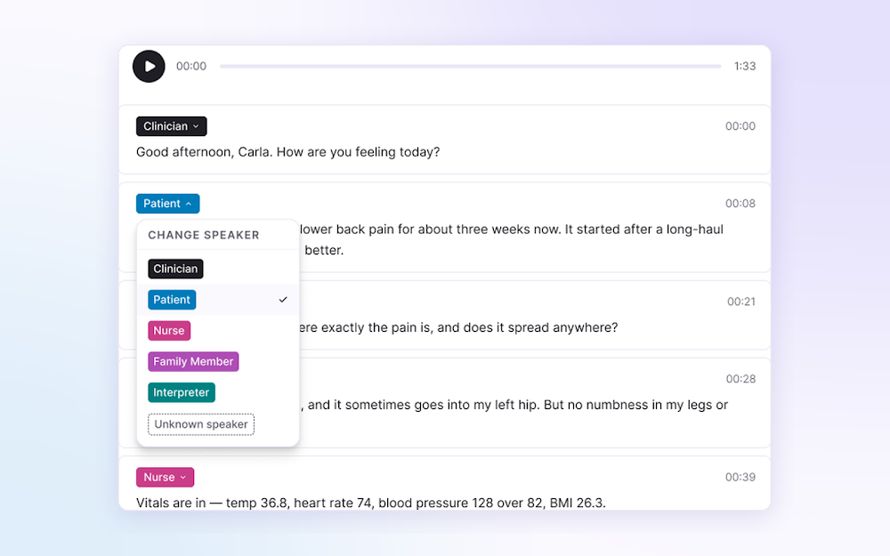Click the Clinician segment's 00:00 timestamp
The width and height of the screenshot is (890, 556).
click(x=740, y=126)
